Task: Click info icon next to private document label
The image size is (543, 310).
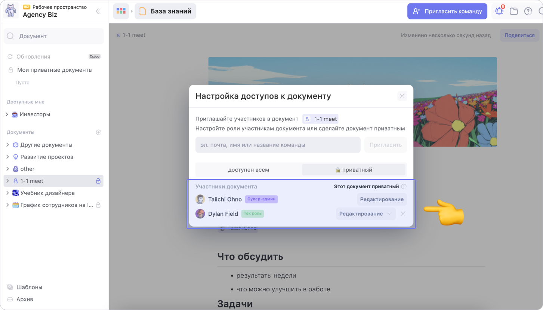Action: tap(404, 186)
